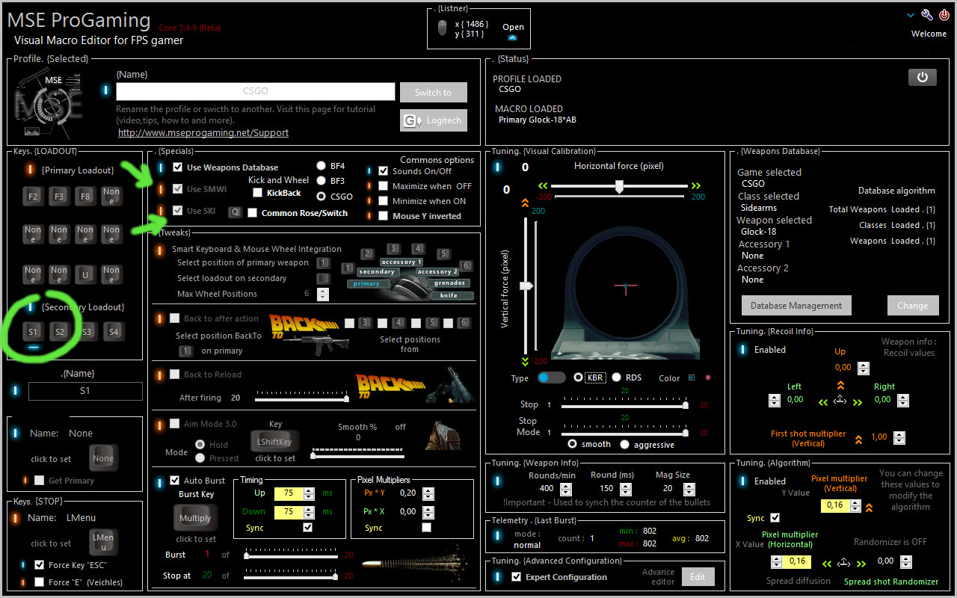957x598 pixels.
Task: Toggle Force Key ESC checkbox
Action: (40, 564)
